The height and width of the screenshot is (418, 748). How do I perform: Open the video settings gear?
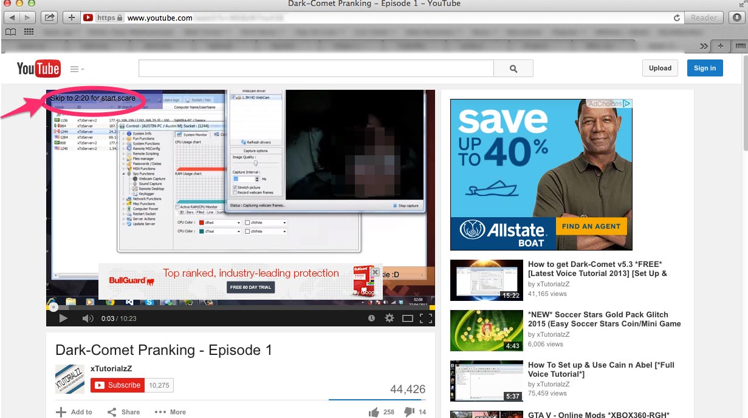pyautogui.click(x=389, y=319)
